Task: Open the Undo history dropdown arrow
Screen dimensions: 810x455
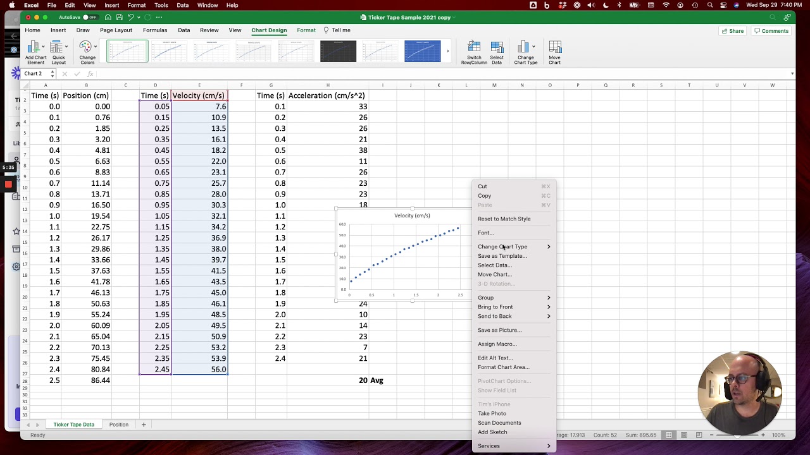Action: pyautogui.click(x=139, y=17)
